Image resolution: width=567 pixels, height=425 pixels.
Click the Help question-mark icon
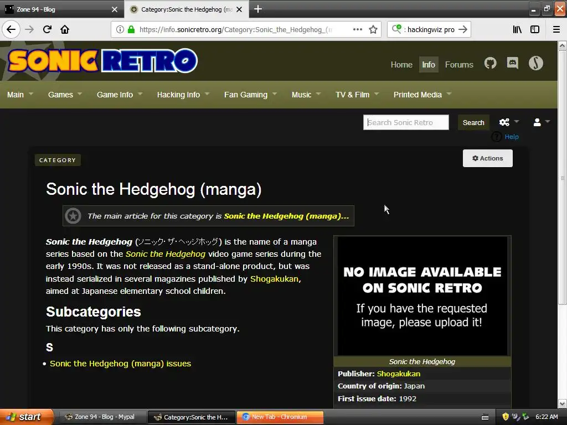496,137
